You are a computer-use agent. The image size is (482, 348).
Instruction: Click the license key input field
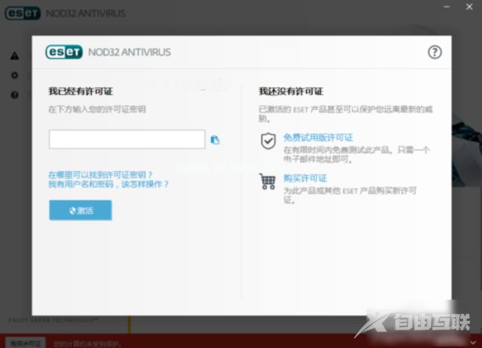(127, 140)
